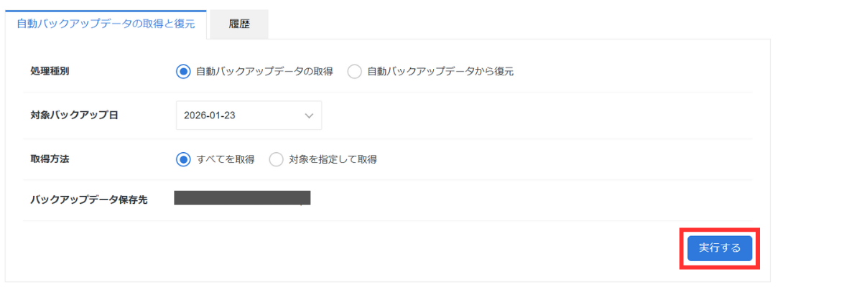Click the blue underline of the active tab
This screenshot has width=862, height=287.
click(106, 11)
